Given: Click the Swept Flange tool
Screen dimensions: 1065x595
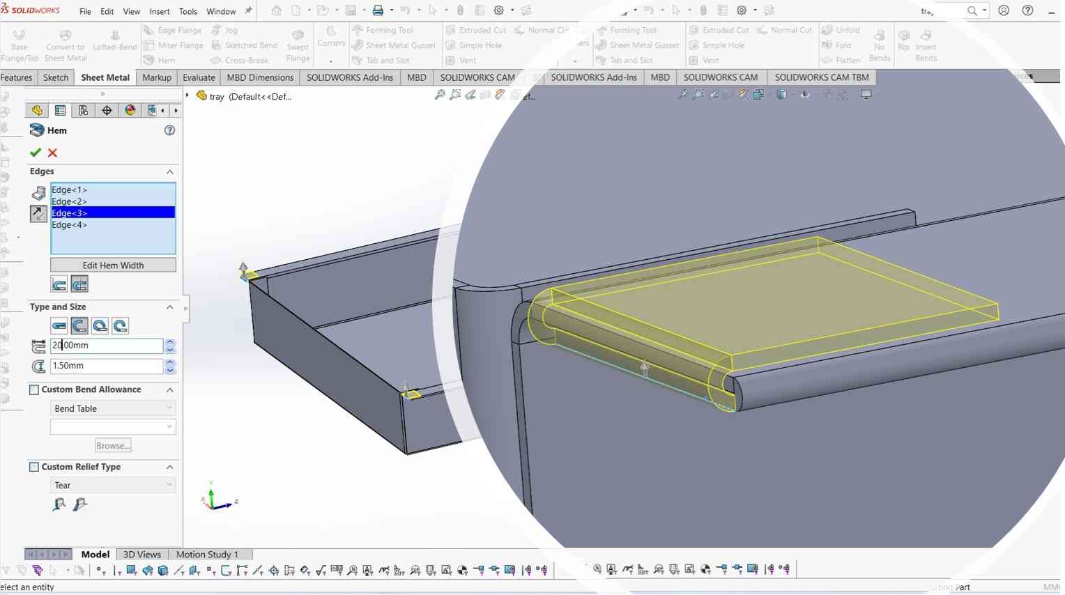Looking at the screenshot, I should coord(298,45).
